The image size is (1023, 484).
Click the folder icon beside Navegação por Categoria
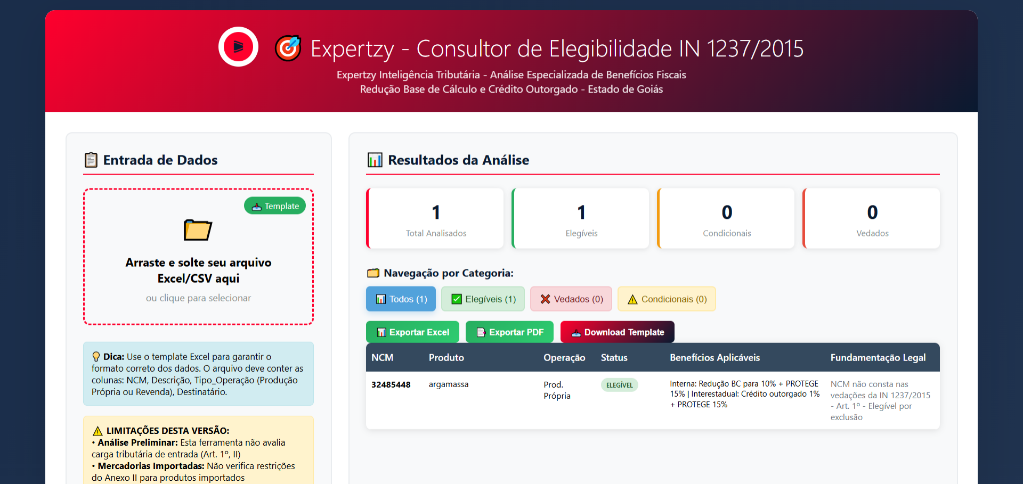(x=373, y=273)
